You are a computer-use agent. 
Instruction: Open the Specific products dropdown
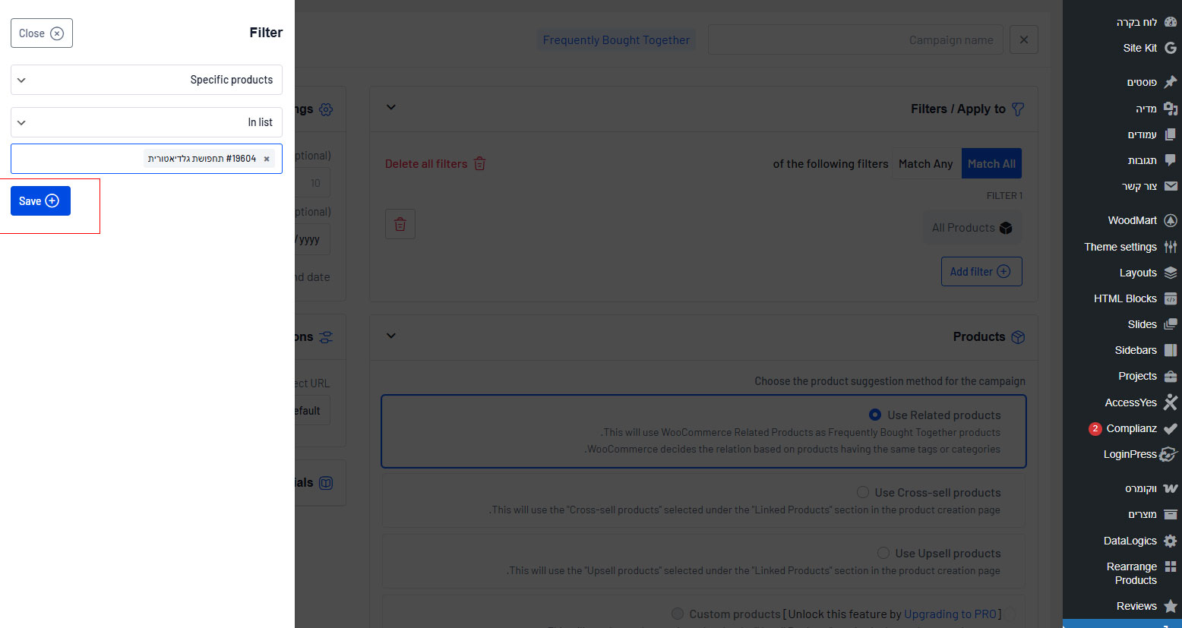click(x=147, y=80)
